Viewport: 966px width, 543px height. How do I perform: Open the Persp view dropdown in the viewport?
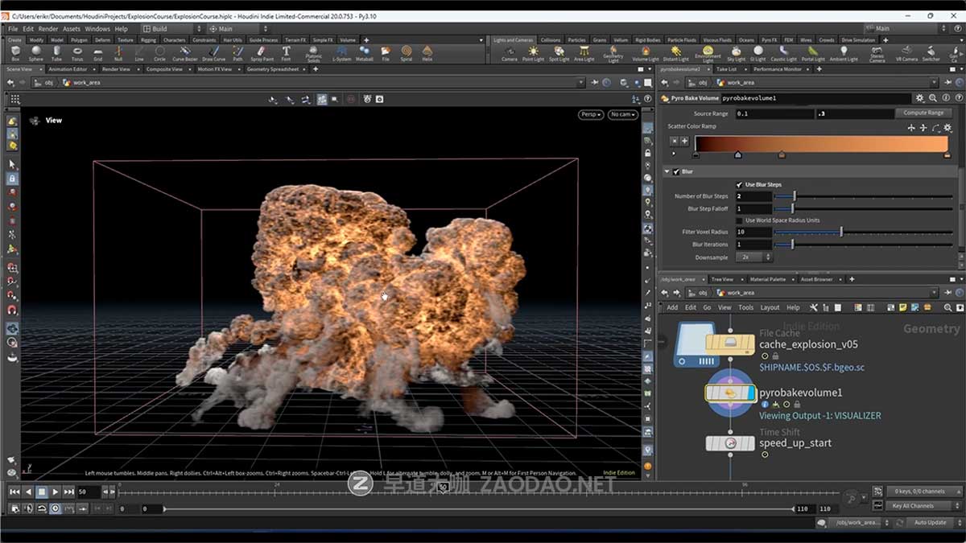tap(590, 114)
